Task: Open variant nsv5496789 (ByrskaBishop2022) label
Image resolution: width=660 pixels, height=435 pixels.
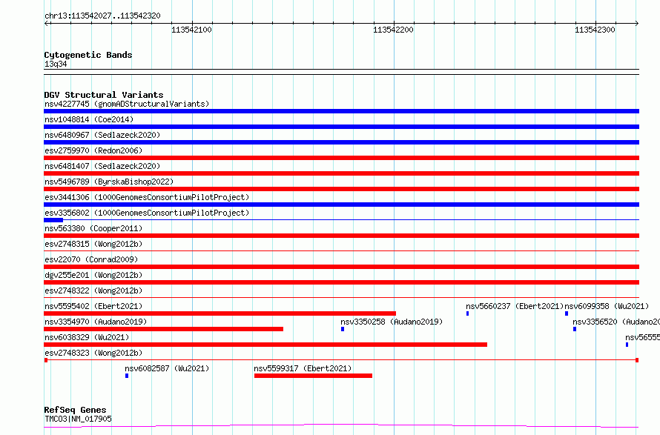Action: pos(109,182)
